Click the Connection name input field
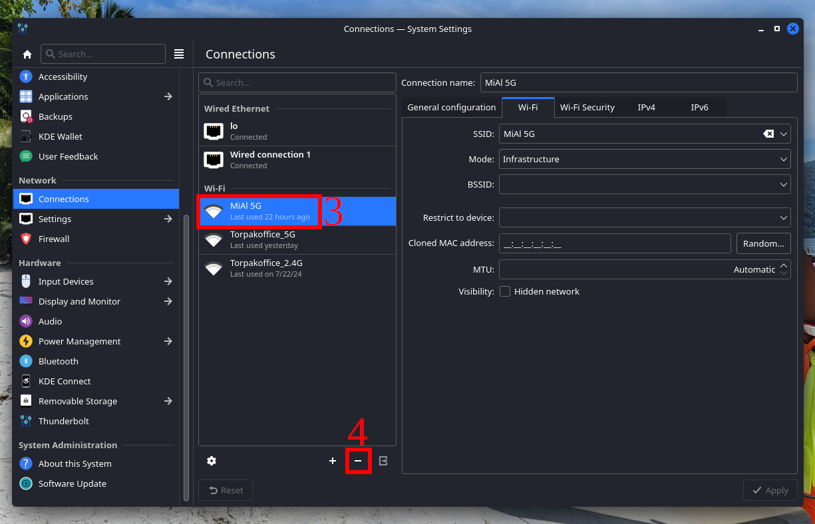815x524 pixels. (x=637, y=82)
